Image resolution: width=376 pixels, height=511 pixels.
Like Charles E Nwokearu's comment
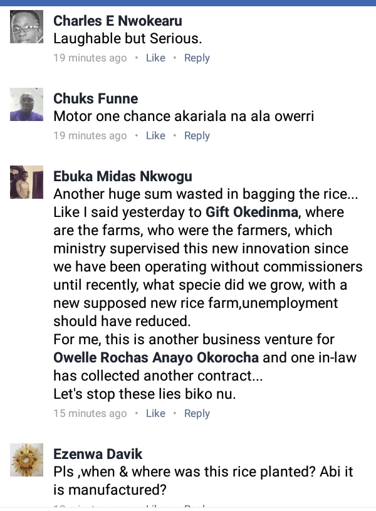tap(155, 58)
